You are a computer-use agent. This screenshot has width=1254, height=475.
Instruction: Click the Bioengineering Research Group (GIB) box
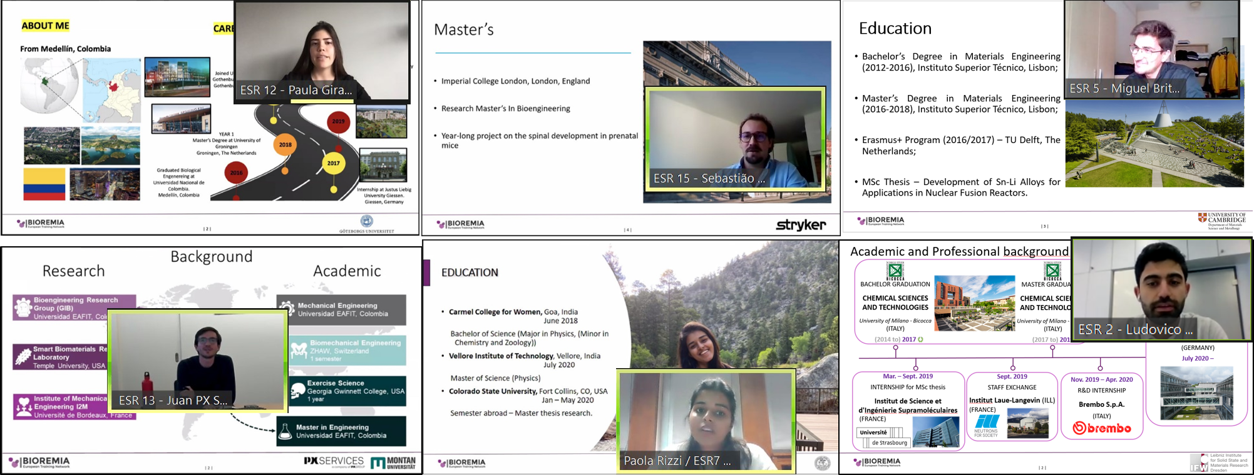tap(75, 308)
